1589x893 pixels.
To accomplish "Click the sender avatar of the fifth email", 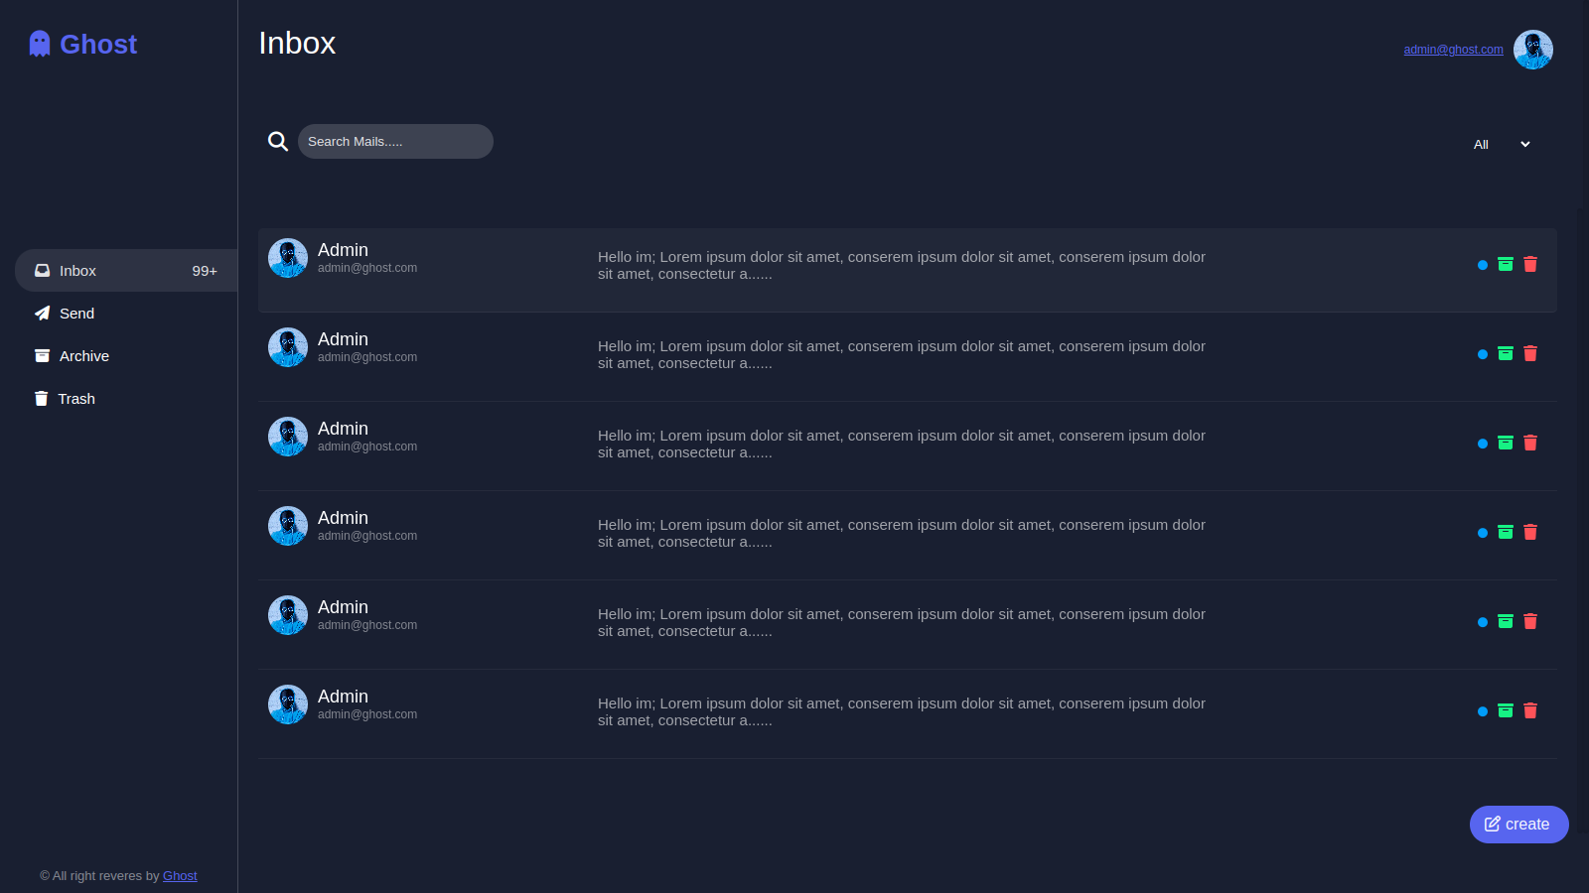I will (x=288, y=615).
